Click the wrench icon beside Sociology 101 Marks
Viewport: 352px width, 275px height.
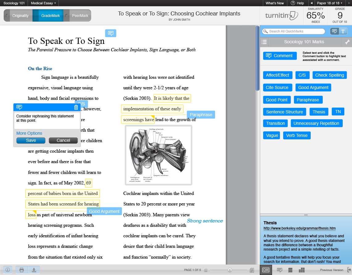pos(347,42)
